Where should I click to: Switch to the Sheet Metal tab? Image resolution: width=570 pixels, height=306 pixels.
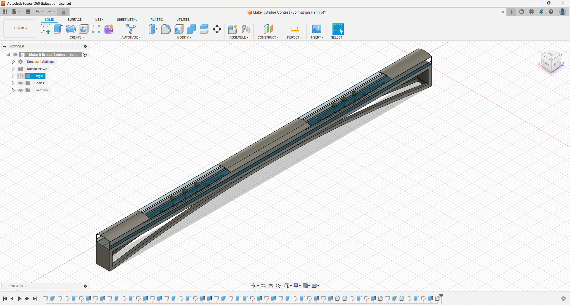[127, 20]
